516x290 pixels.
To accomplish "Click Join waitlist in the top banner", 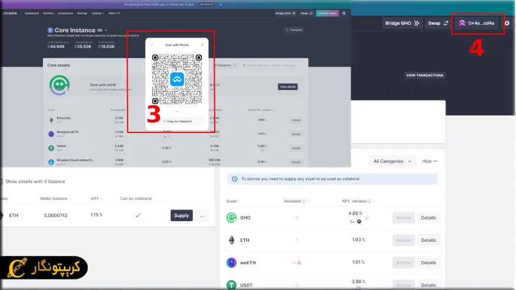I will [x=207, y=4].
